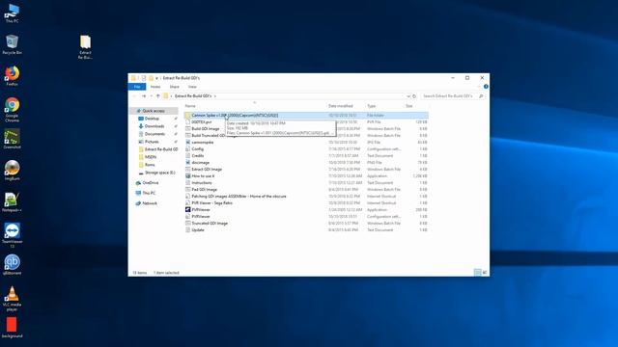The width and height of the screenshot is (618, 347).
Task: Select the Extract Re-Bui... folder on desktop
Action: pos(85,47)
